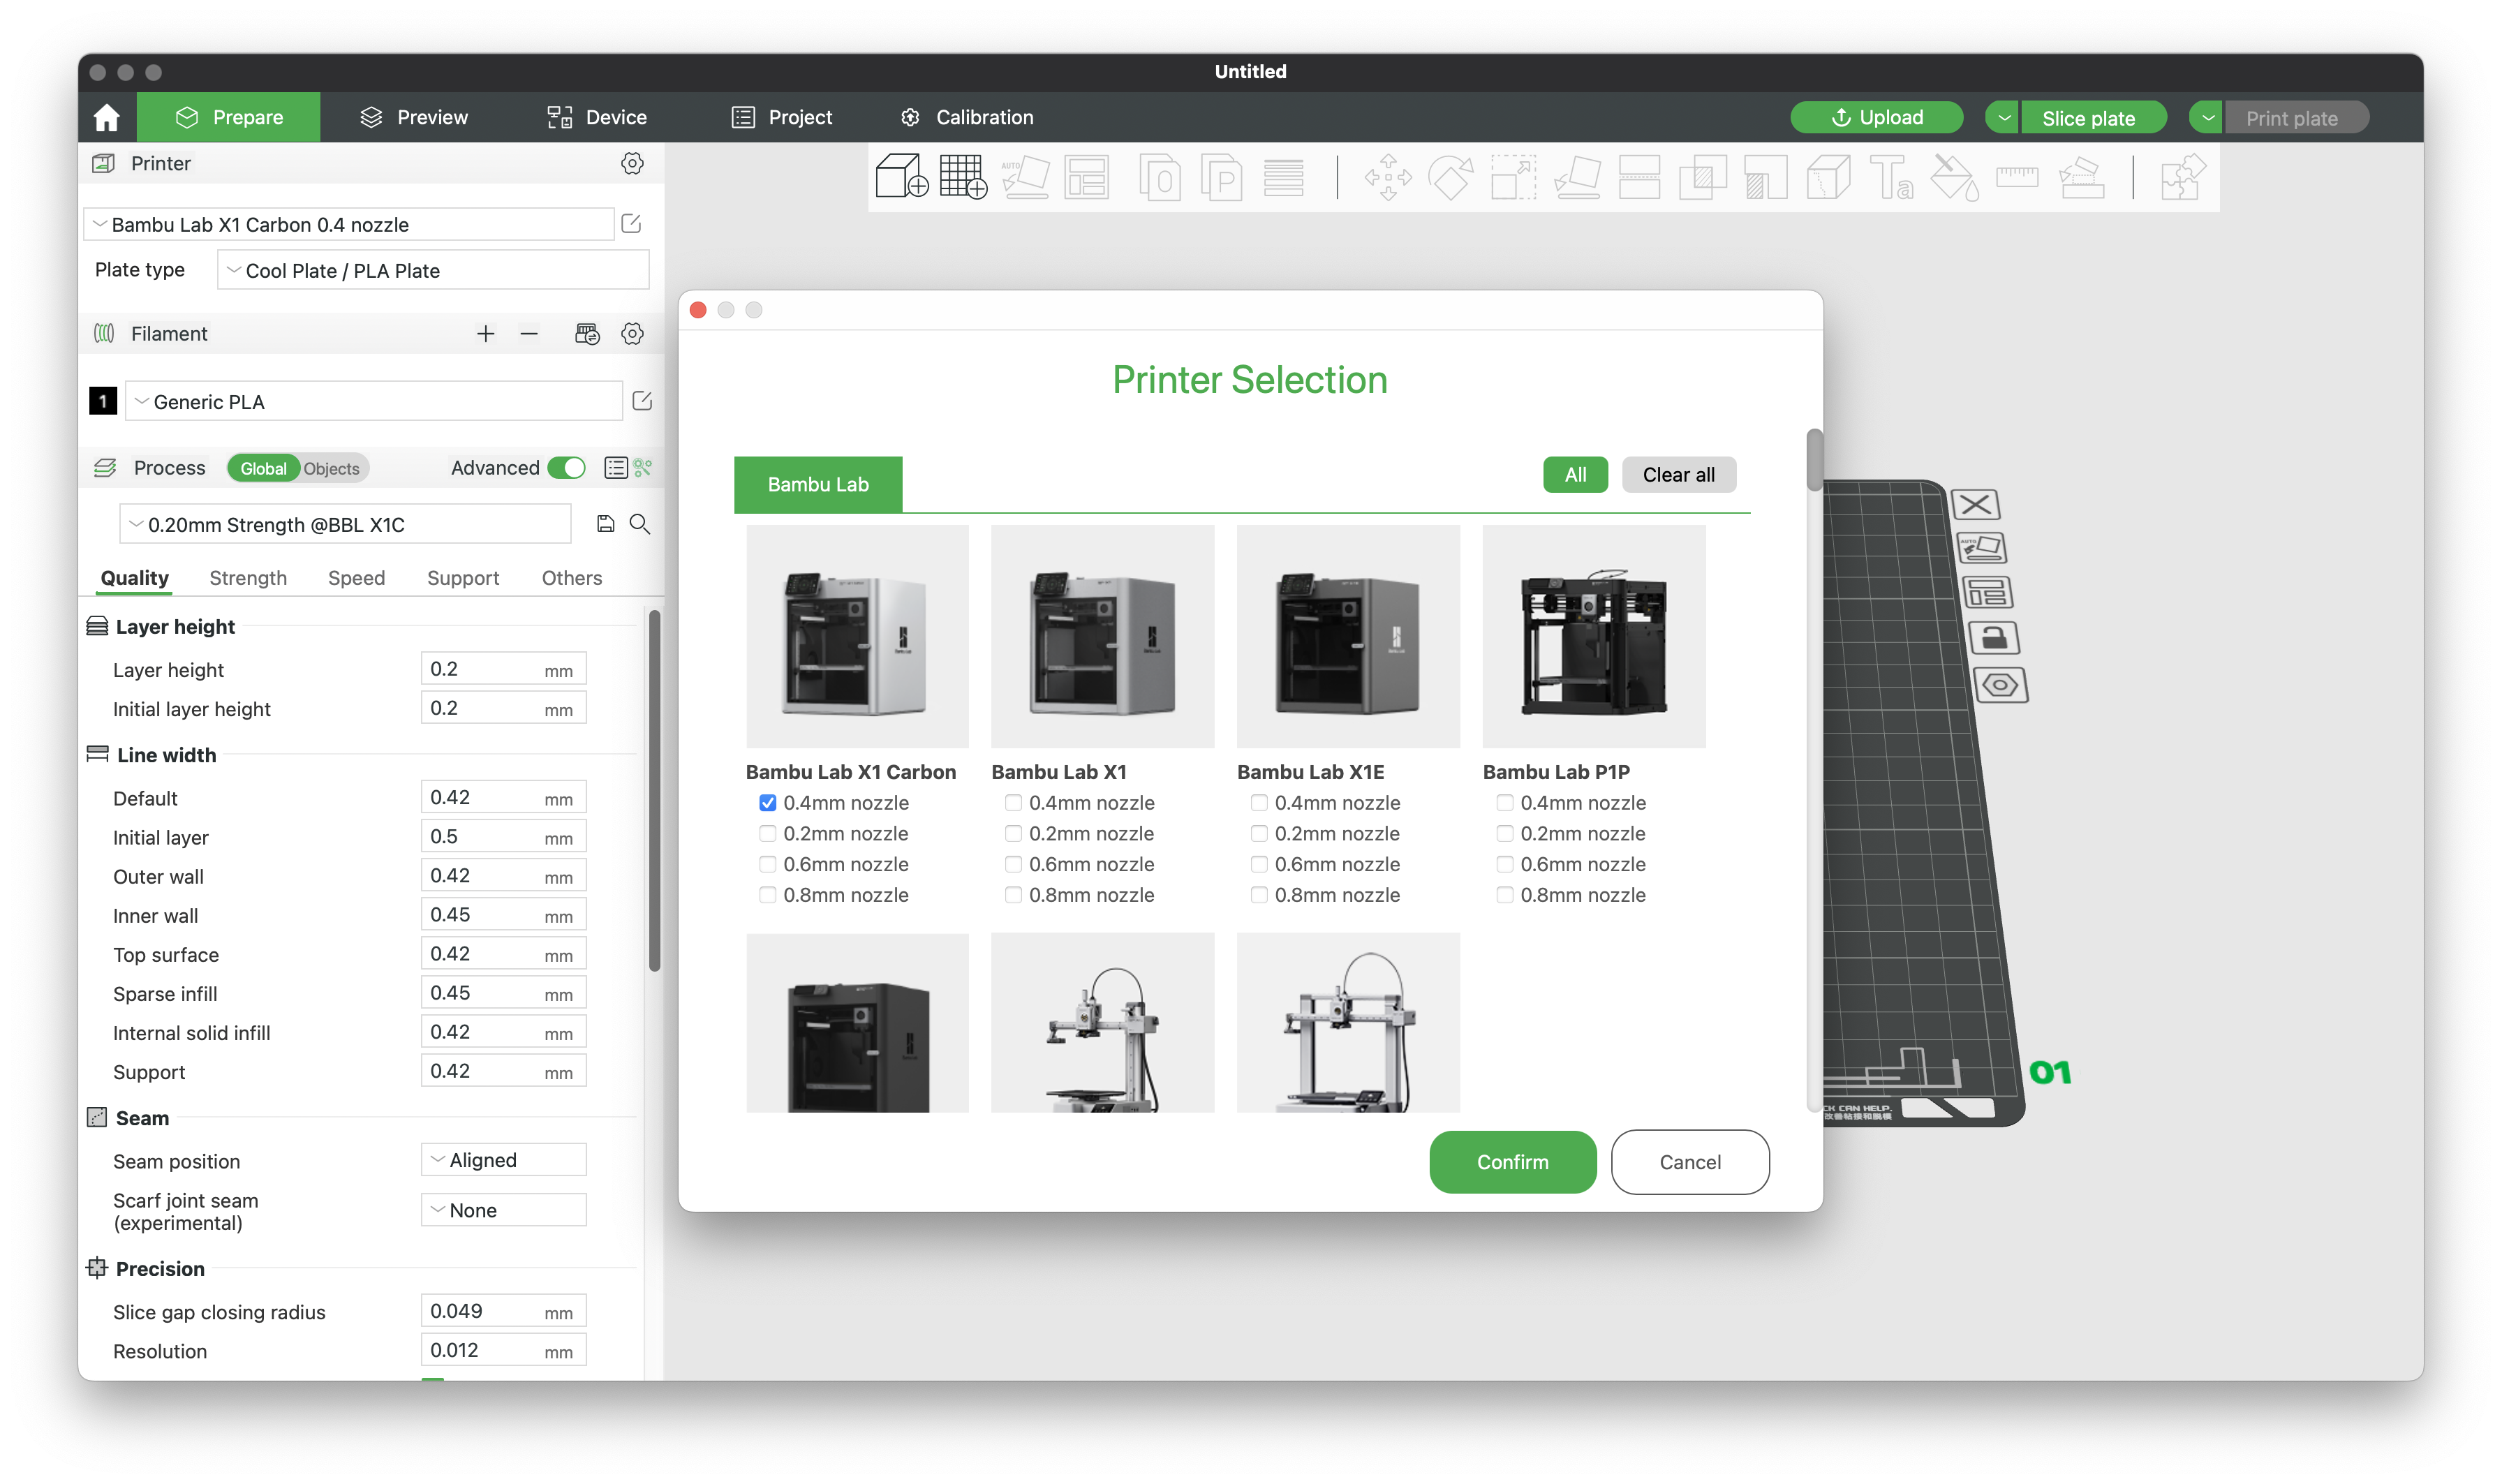Select the Scale tool icon
2502x1484 pixels.
point(1512,177)
